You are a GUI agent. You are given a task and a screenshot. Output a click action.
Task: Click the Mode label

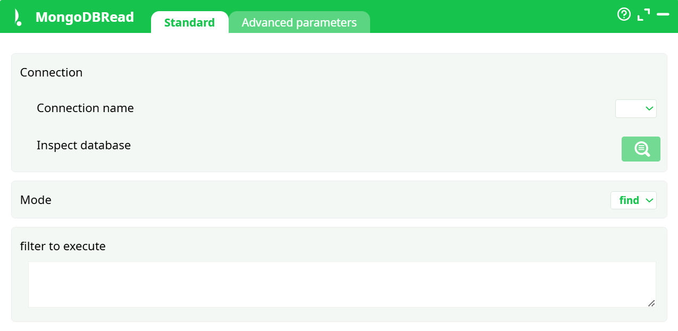(x=36, y=200)
